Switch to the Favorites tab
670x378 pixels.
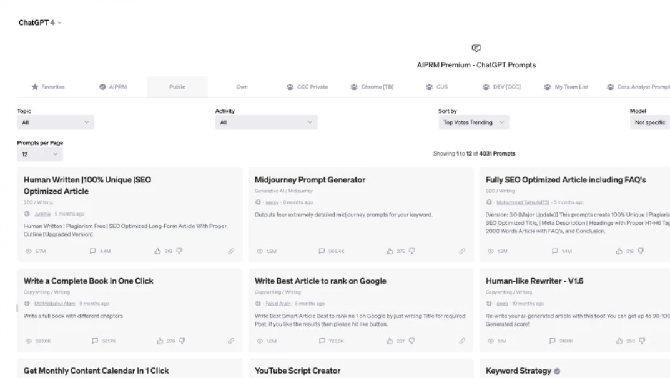coord(48,87)
